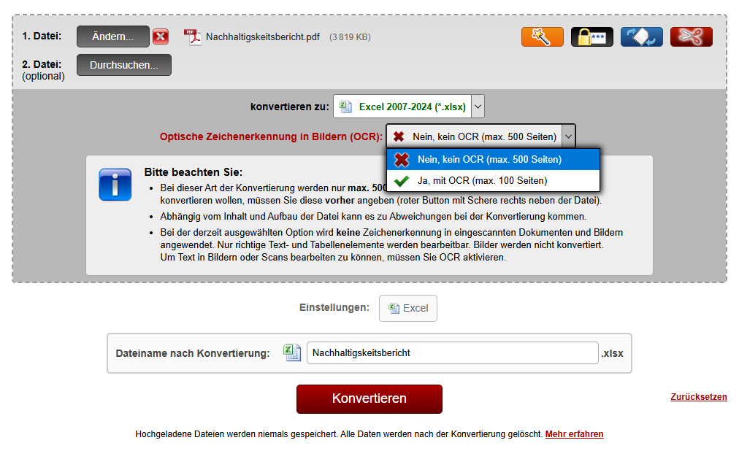Click the blue rotate pages icon
The width and height of the screenshot is (739, 451).
pos(641,36)
